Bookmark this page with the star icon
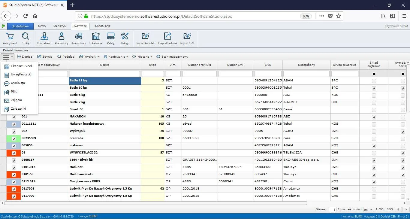 [339, 16]
